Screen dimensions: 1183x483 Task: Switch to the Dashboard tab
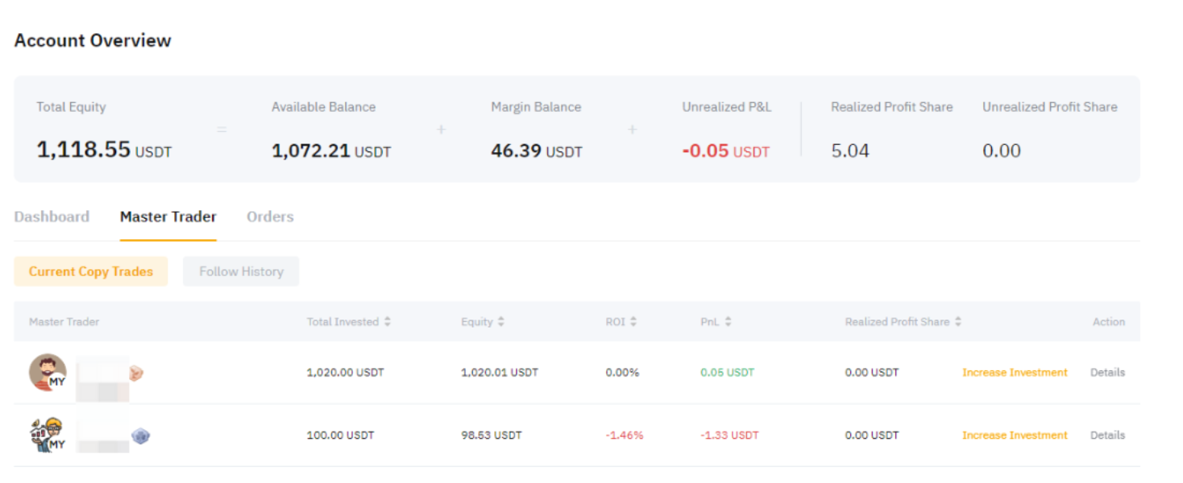[52, 217]
